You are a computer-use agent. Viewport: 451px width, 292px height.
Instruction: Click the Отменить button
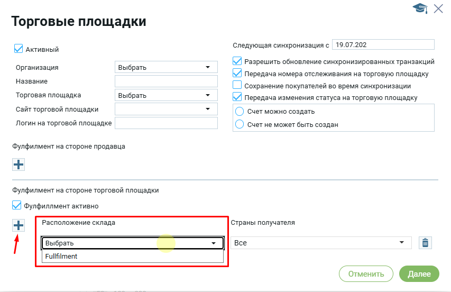coord(366,274)
